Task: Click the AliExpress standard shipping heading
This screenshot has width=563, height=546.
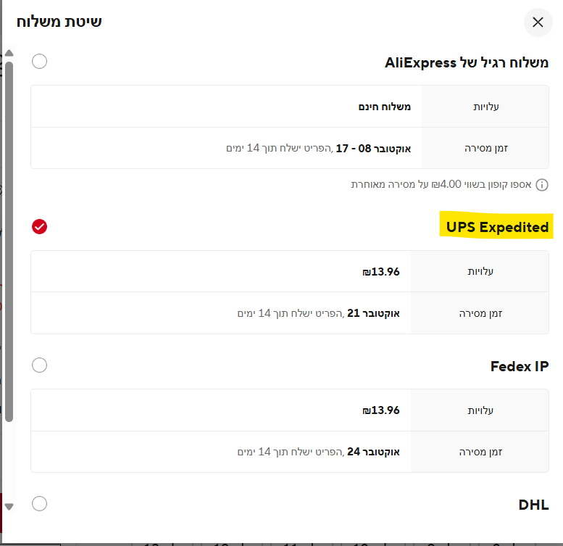Action: [x=467, y=62]
